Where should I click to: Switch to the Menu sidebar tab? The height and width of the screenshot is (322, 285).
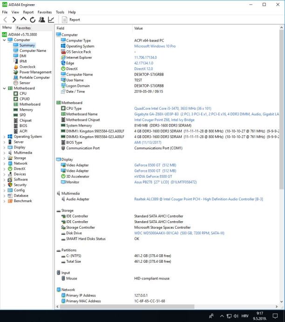(x=7, y=28)
